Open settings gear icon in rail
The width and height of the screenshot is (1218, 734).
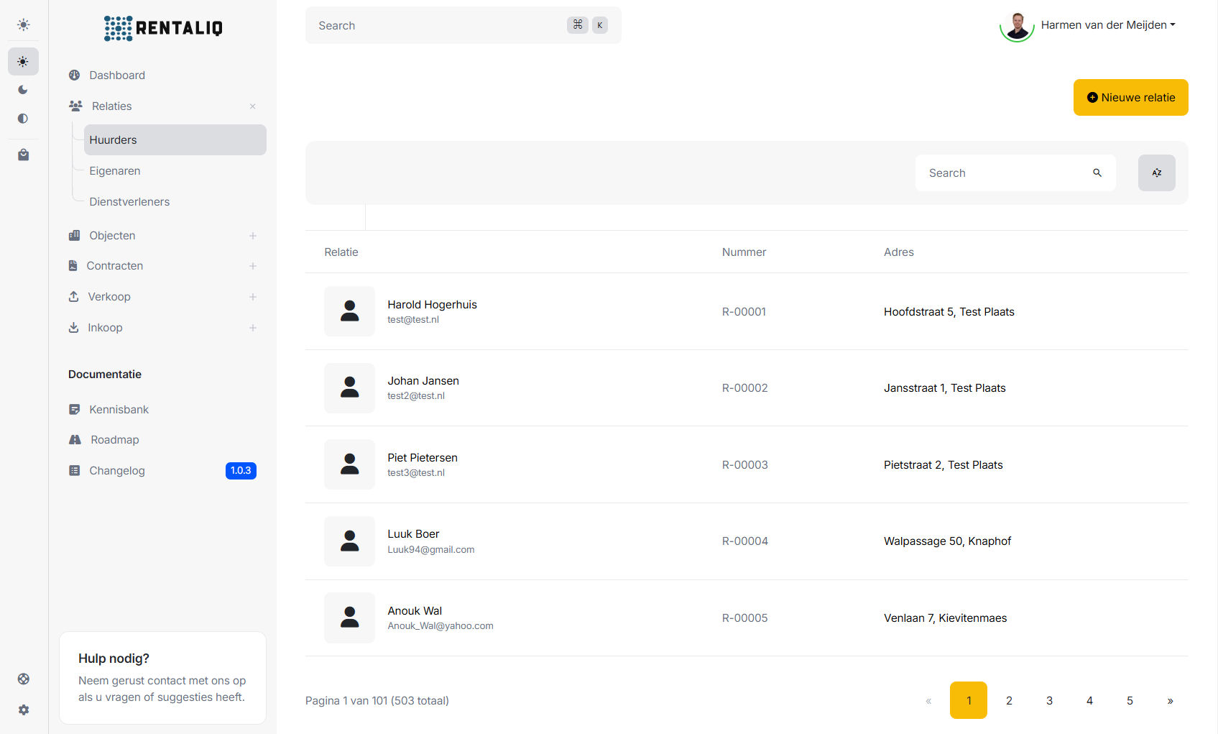coord(23,710)
